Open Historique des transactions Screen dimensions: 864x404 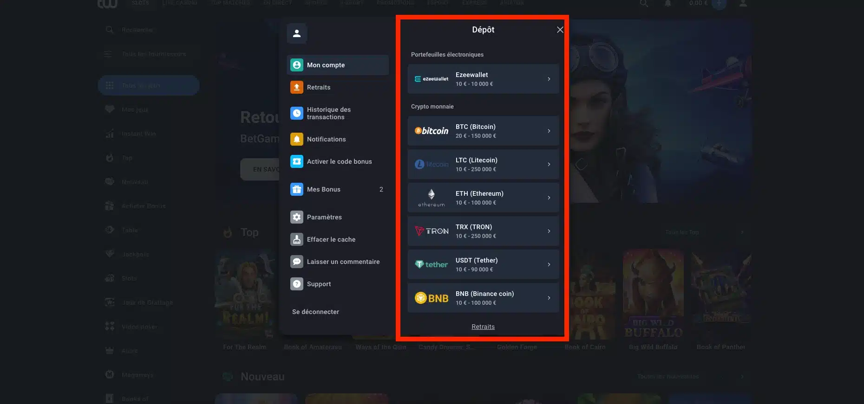[338, 113]
